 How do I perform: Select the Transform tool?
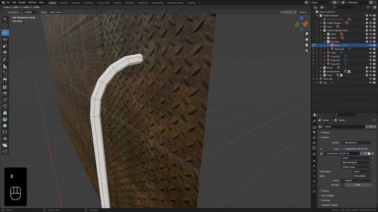pyautogui.click(x=5, y=52)
